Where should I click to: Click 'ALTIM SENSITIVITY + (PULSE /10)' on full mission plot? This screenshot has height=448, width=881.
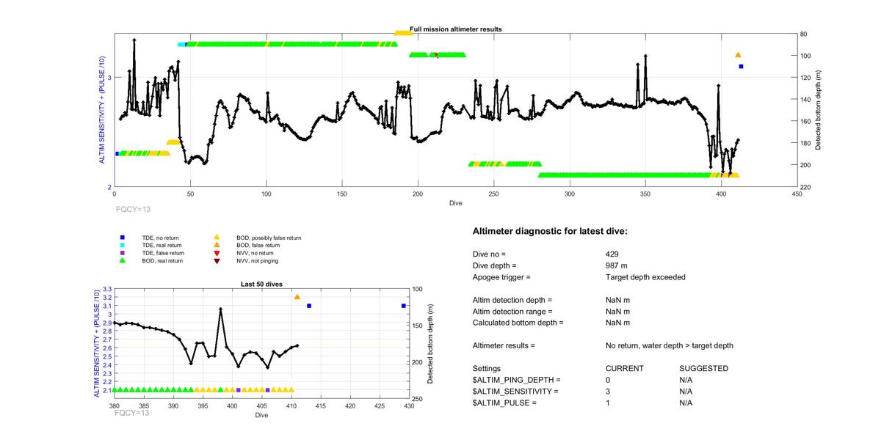pyautogui.click(x=103, y=109)
